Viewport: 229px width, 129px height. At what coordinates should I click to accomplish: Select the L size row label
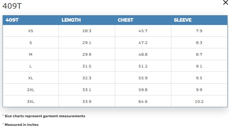(31, 66)
